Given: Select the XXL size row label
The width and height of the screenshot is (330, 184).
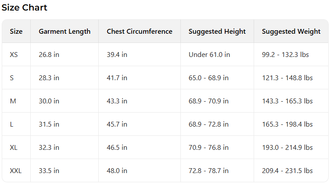Looking at the screenshot, I should tap(16, 170).
